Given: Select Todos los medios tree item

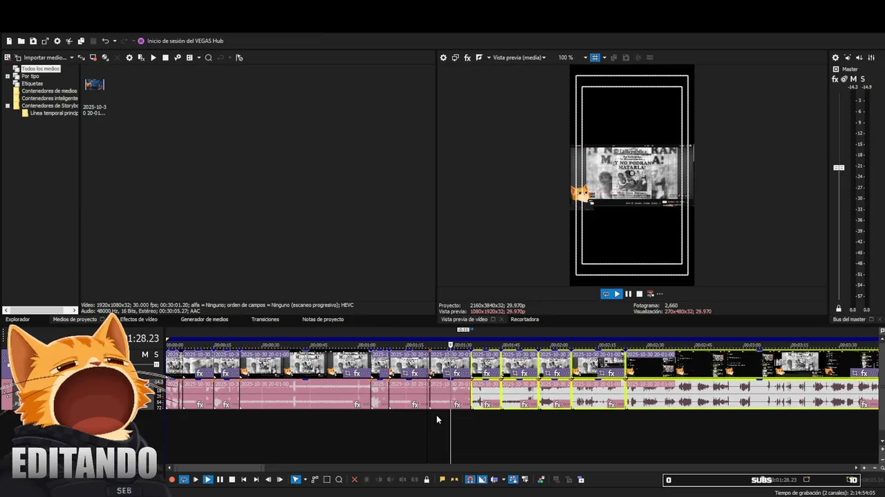Looking at the screenshot, I should (41, 69).
